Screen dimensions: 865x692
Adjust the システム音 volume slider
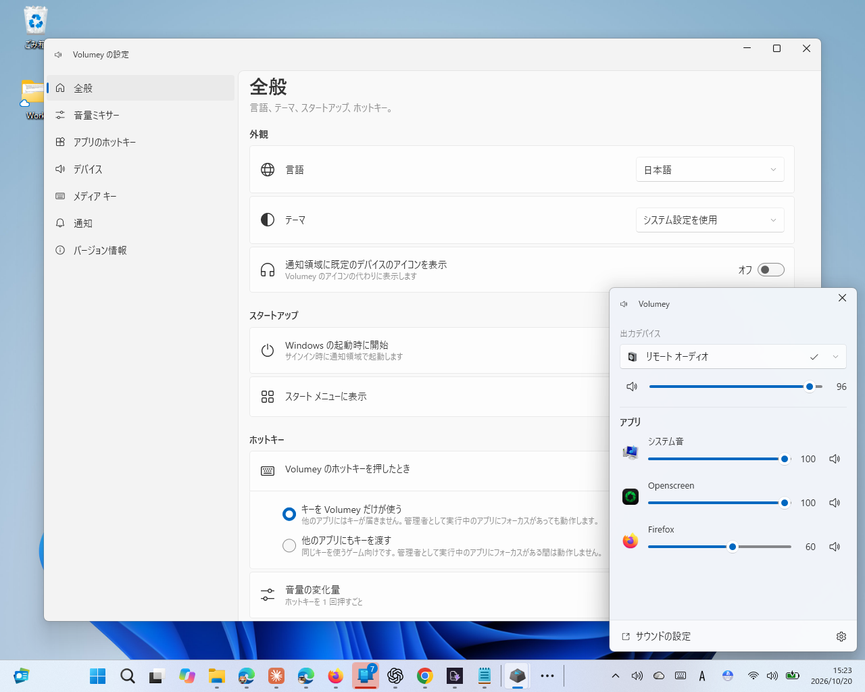coord(720,459)
